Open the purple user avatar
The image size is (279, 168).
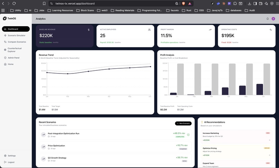click(273, 19)
